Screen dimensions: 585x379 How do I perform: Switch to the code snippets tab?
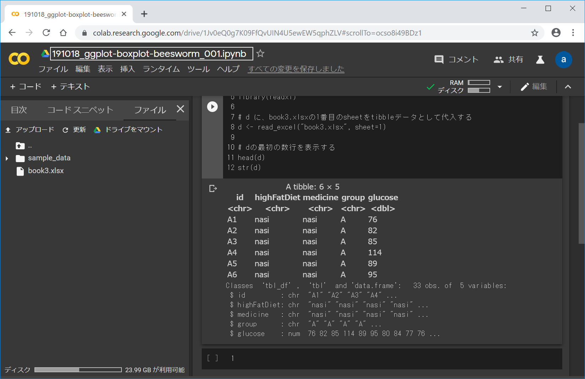80,110
